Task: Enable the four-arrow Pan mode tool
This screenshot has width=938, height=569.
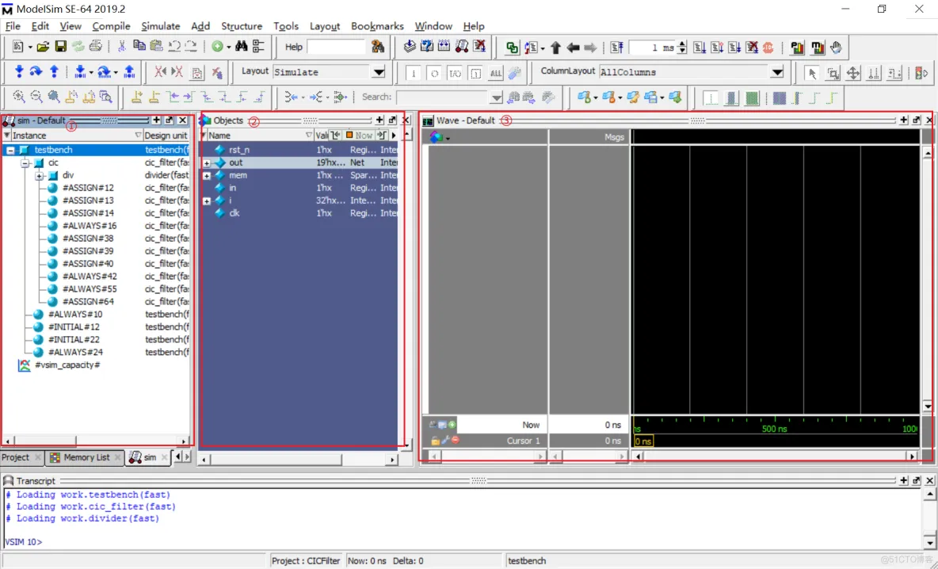Action: click(853, 73)
